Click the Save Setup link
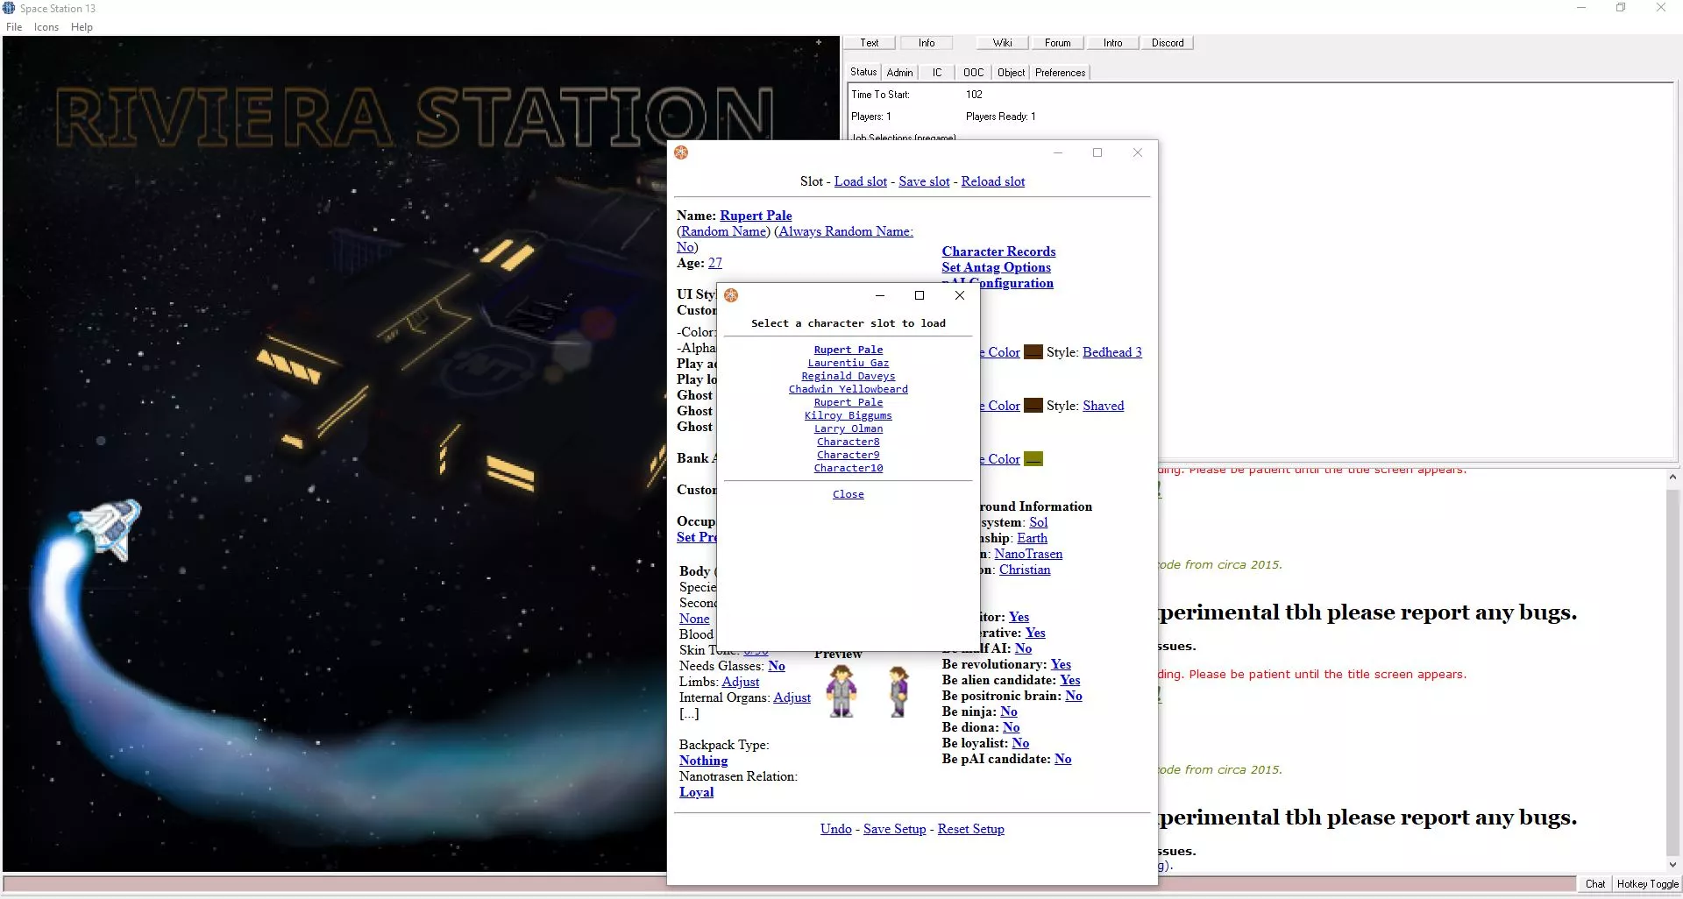The height and width of the screenshot is (899, 1683). click(894, 829)
